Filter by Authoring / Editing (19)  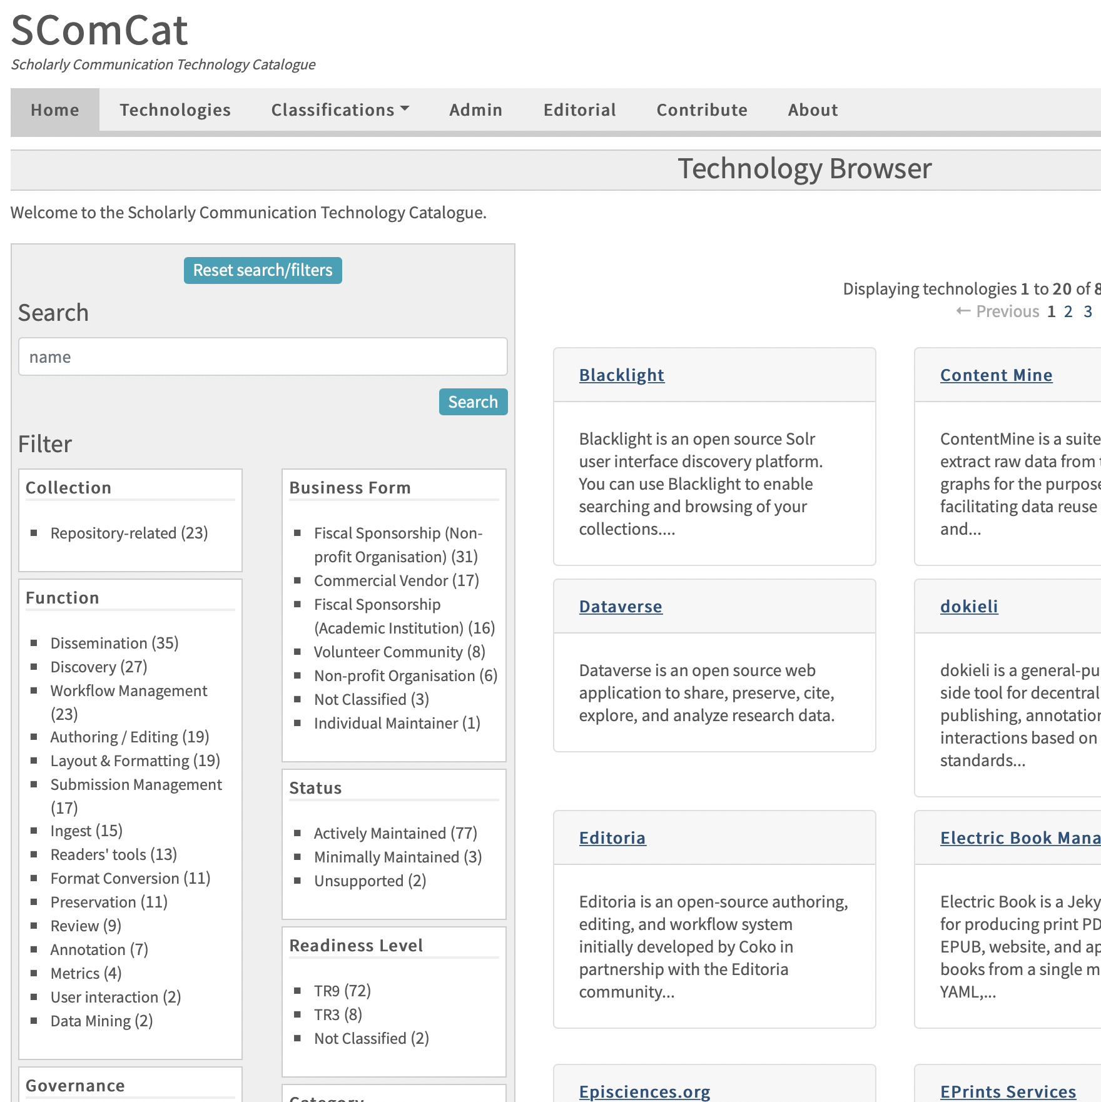129,737
